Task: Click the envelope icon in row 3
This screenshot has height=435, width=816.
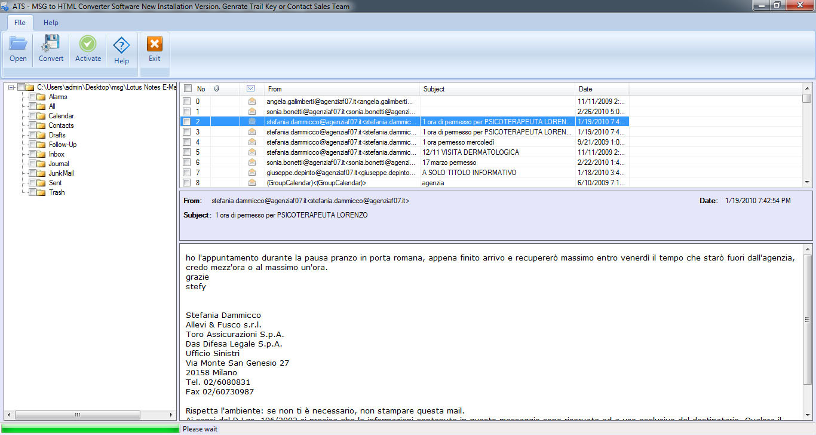Action: (251, 131)
